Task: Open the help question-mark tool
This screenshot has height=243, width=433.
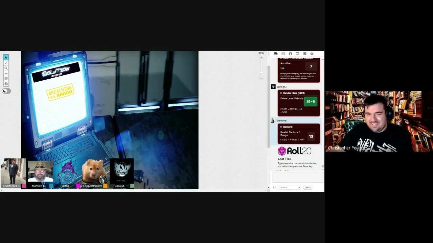Action: tap(6, 84)
